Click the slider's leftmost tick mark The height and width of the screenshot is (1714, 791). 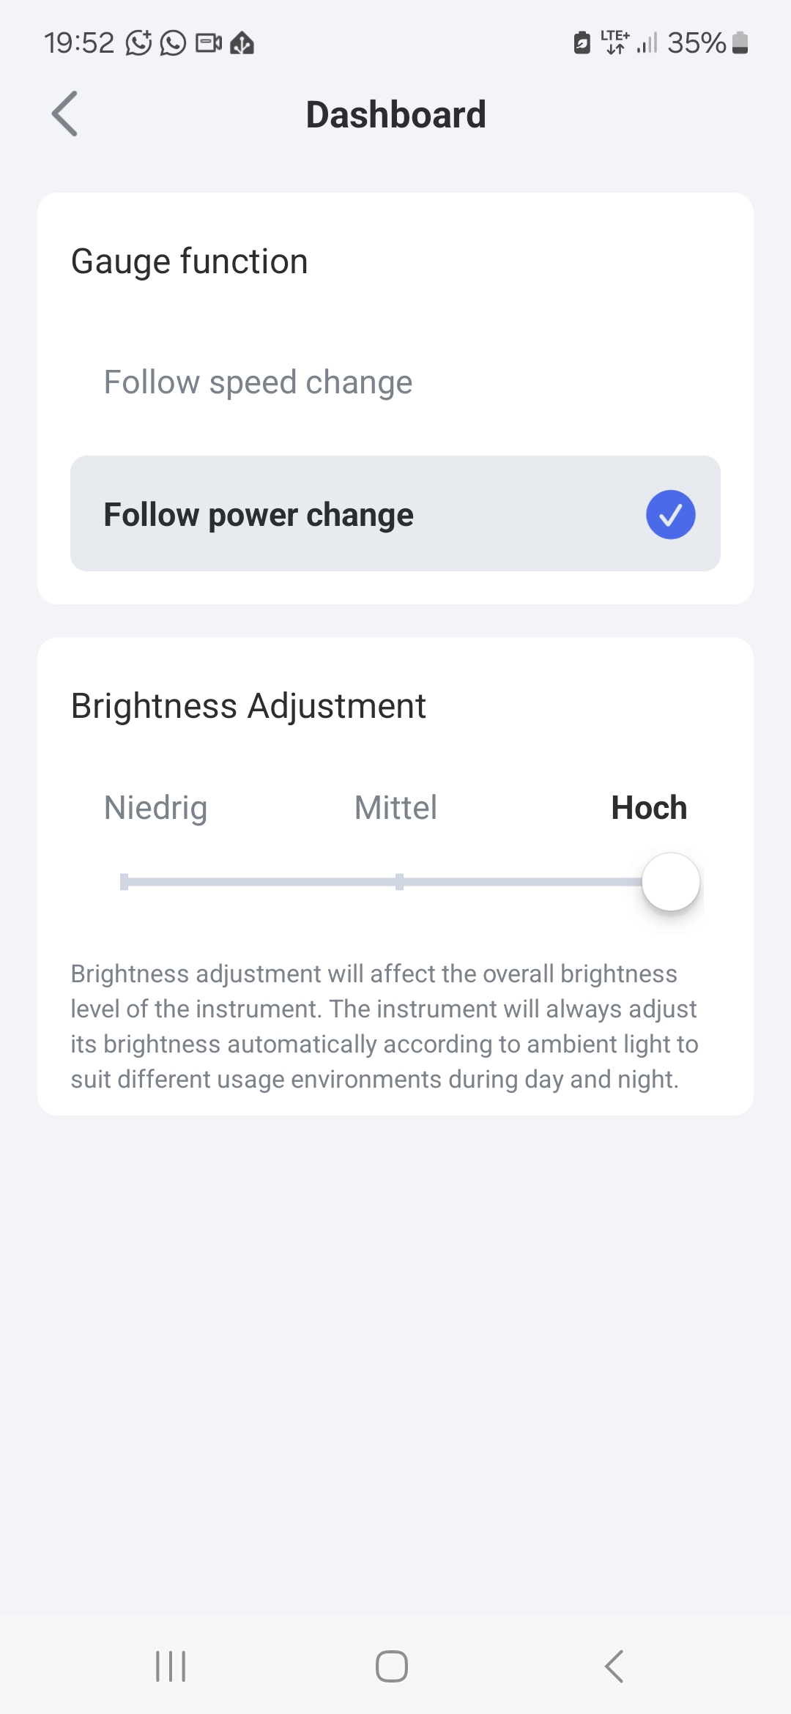[x=125, y=882]
